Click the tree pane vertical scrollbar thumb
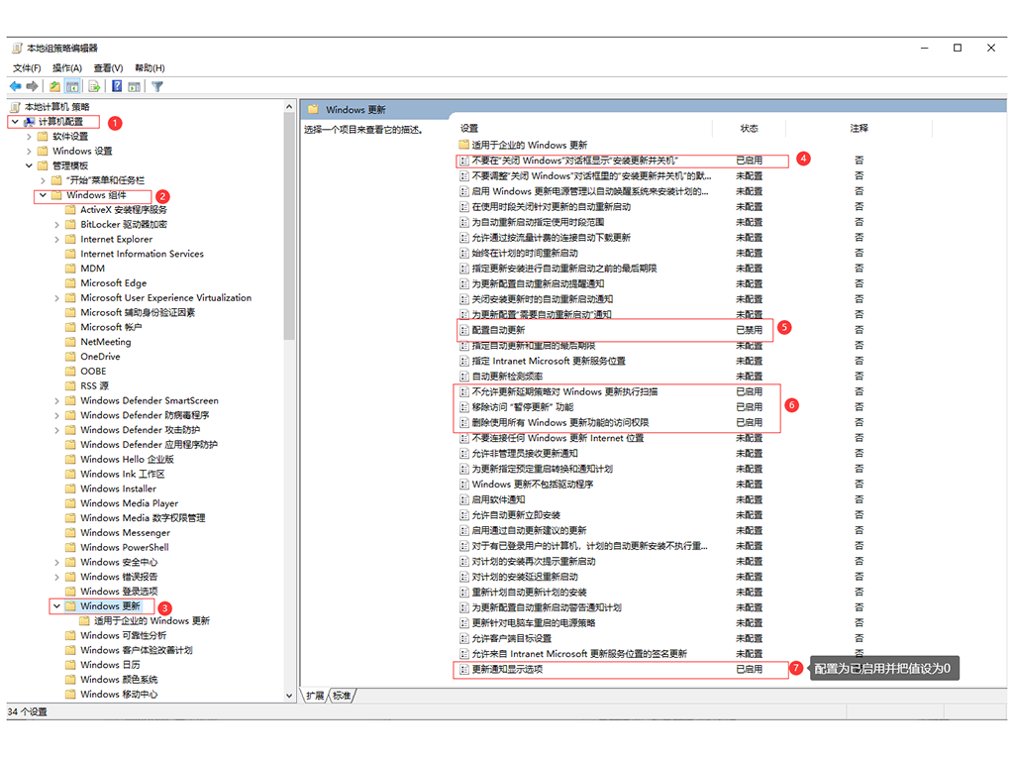The width and height of the screenshot is (1014, 761). click(289, 227)
